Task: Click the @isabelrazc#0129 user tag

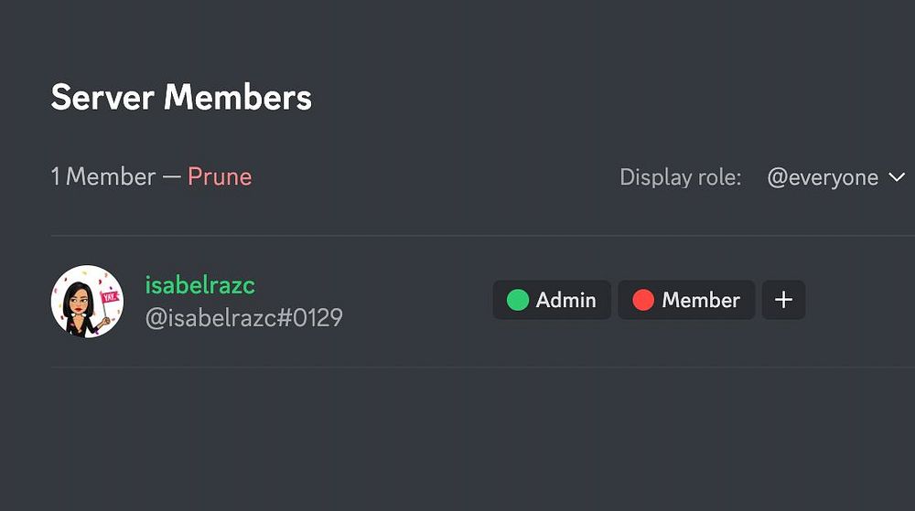Action: click(x=243, y=318)
